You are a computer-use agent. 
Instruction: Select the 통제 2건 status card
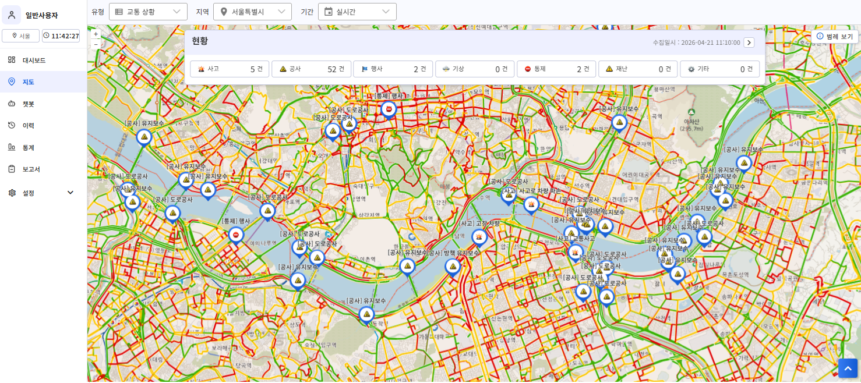(x=556, y=69)
